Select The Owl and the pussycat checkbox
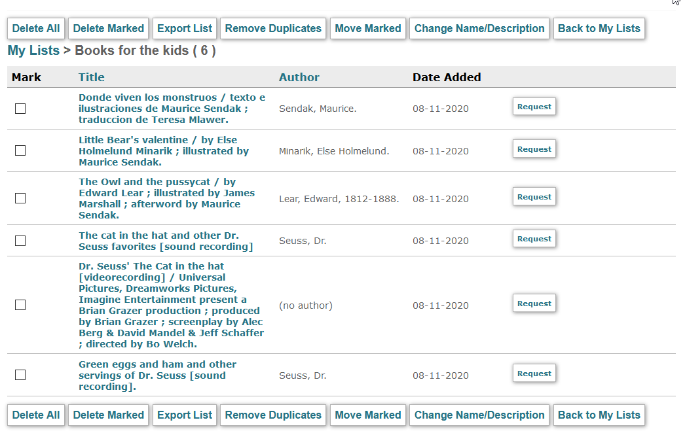Image resolution: width=685 pixels, height=435 pixels. 20,198
